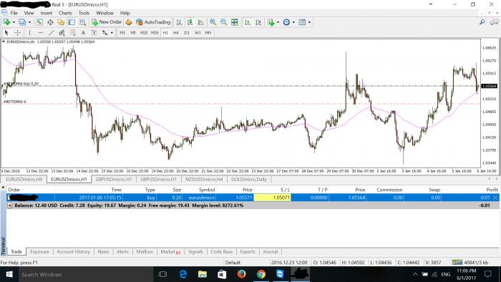Select the trendline drawing tool
This screenshot has height=282, width=501.
click(x=51, y=33)
